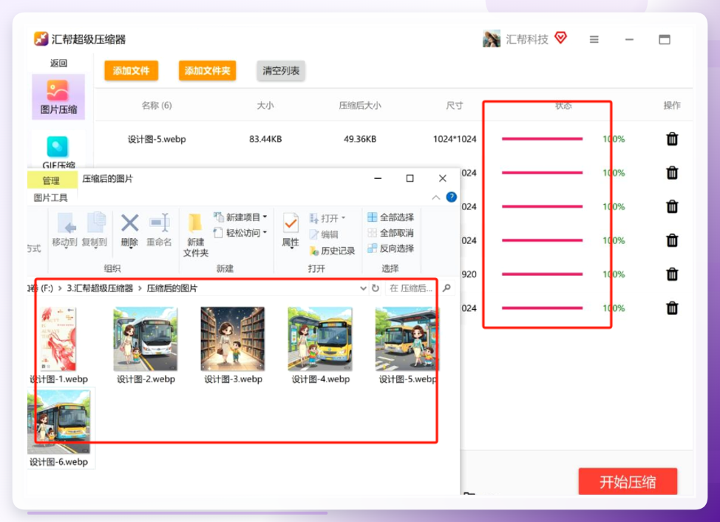Image resolution: width=720 pixels, height=522 pixels.
Task: Open 属性 in Explorer ribbon
Action: 291,231
